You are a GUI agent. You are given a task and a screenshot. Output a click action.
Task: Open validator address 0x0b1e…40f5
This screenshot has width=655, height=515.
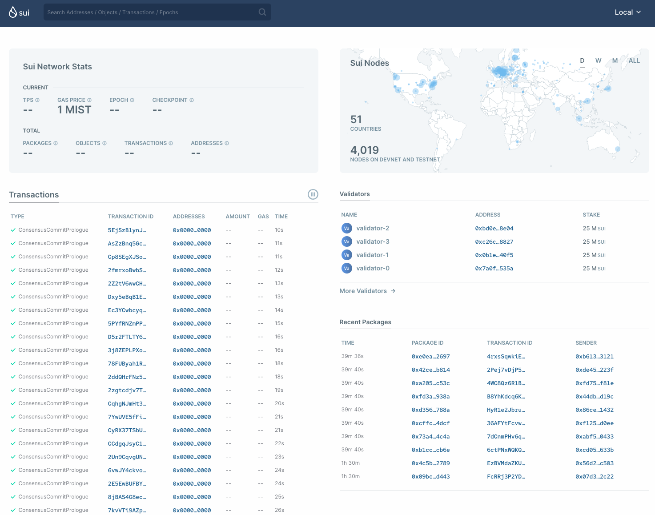(x=494, y=255)
